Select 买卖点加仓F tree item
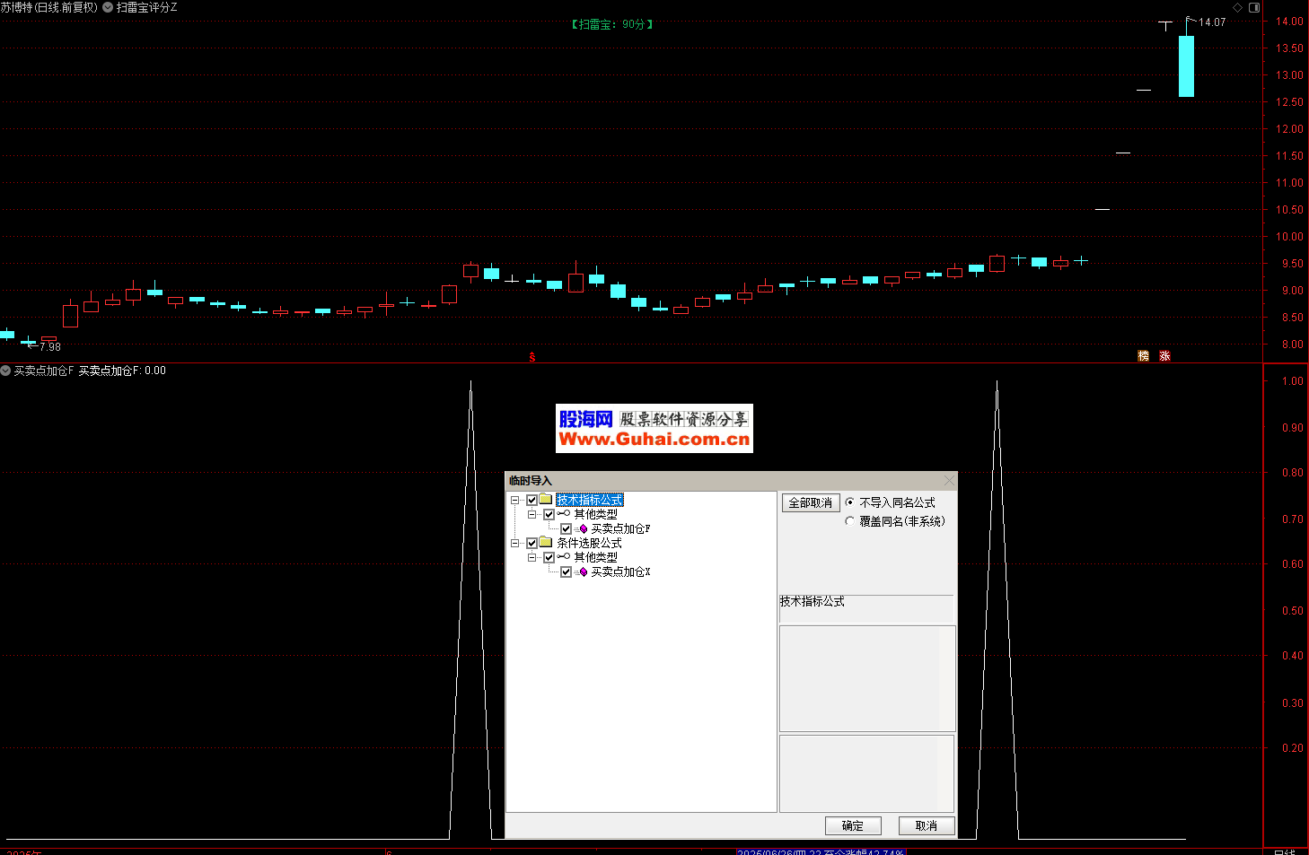Image resolution: width=1309 pixels, height=855 pixels. point(620,529)
